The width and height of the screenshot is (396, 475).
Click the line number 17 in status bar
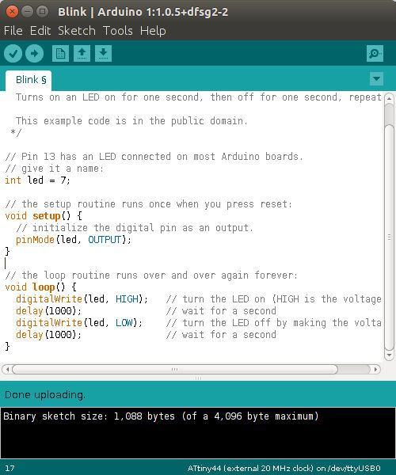click(10, 469)
